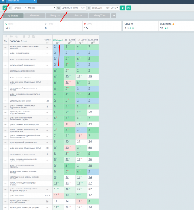Click the link icon in the table toolbar

[16, 36]
